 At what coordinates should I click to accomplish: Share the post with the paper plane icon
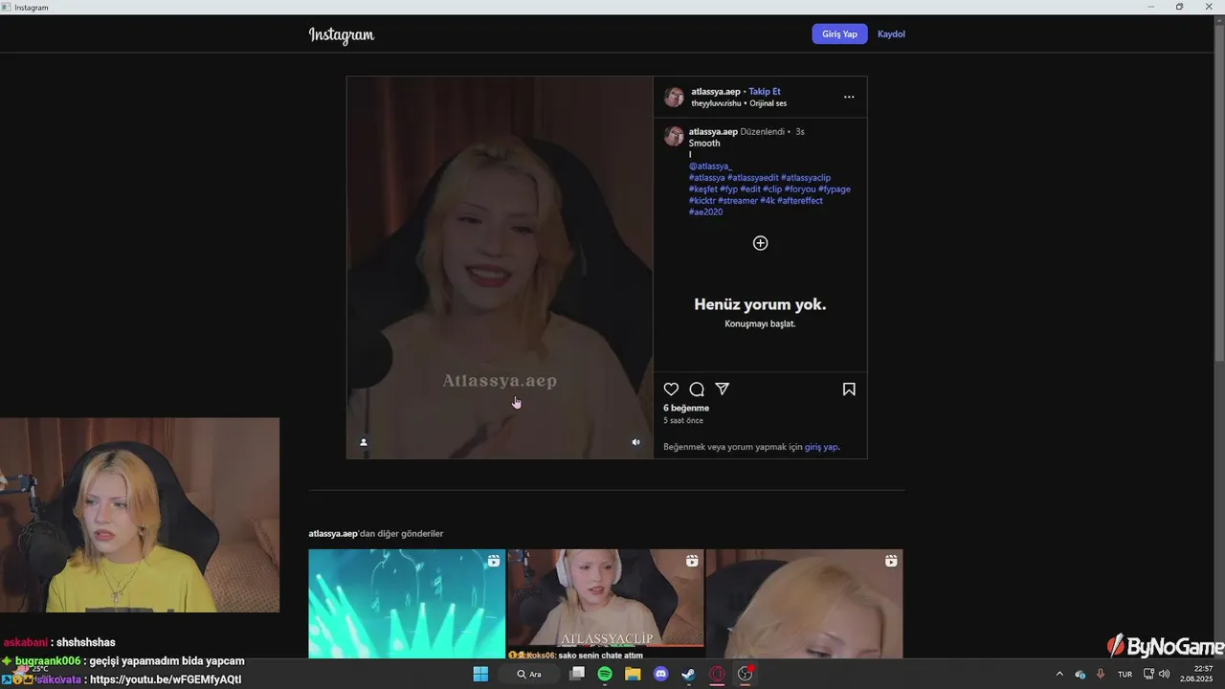click(723, 389)
